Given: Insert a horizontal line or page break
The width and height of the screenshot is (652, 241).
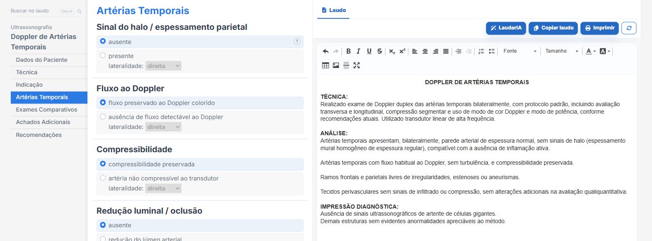Looking at the screenshot, I should click(x=346, y=65).
